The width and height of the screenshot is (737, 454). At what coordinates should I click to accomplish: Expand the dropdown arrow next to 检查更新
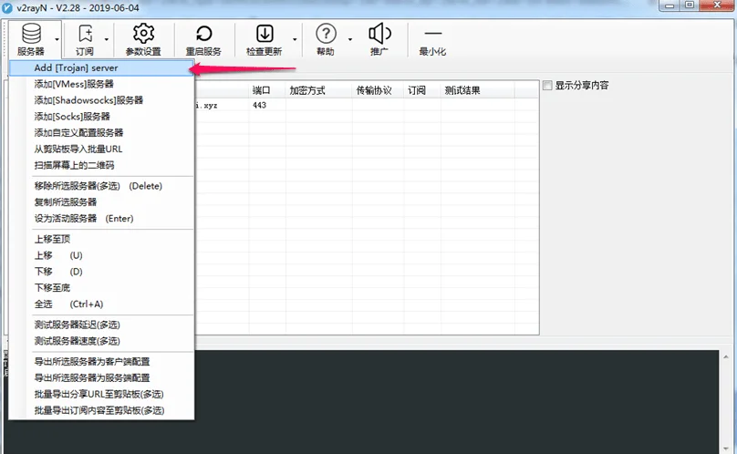click(295, 39)
